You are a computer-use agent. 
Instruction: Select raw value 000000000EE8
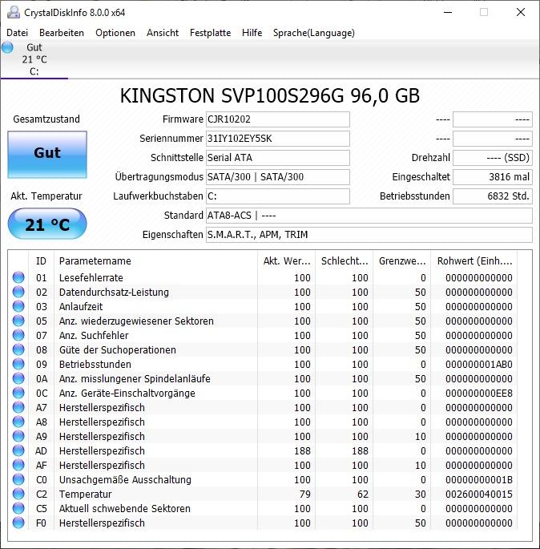(x=479, y=394)
